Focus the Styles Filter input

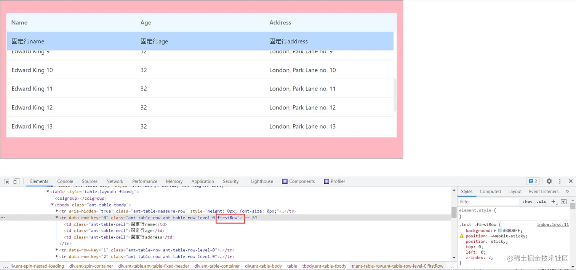tap(489, 202)
